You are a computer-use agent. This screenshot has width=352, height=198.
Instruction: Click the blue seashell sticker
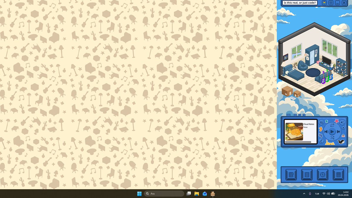pos(321,135)
